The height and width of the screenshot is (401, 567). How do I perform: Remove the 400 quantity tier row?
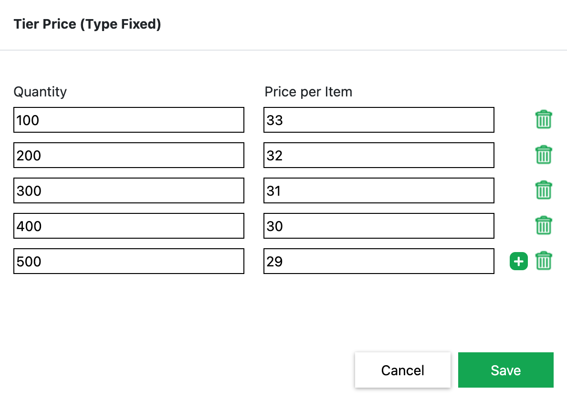coord(544,226)
